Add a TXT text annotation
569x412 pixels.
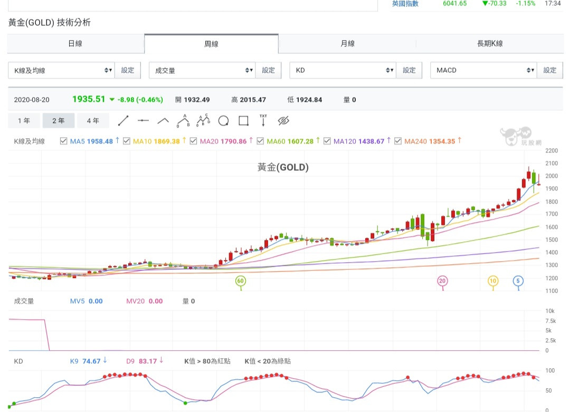[263, 120]
